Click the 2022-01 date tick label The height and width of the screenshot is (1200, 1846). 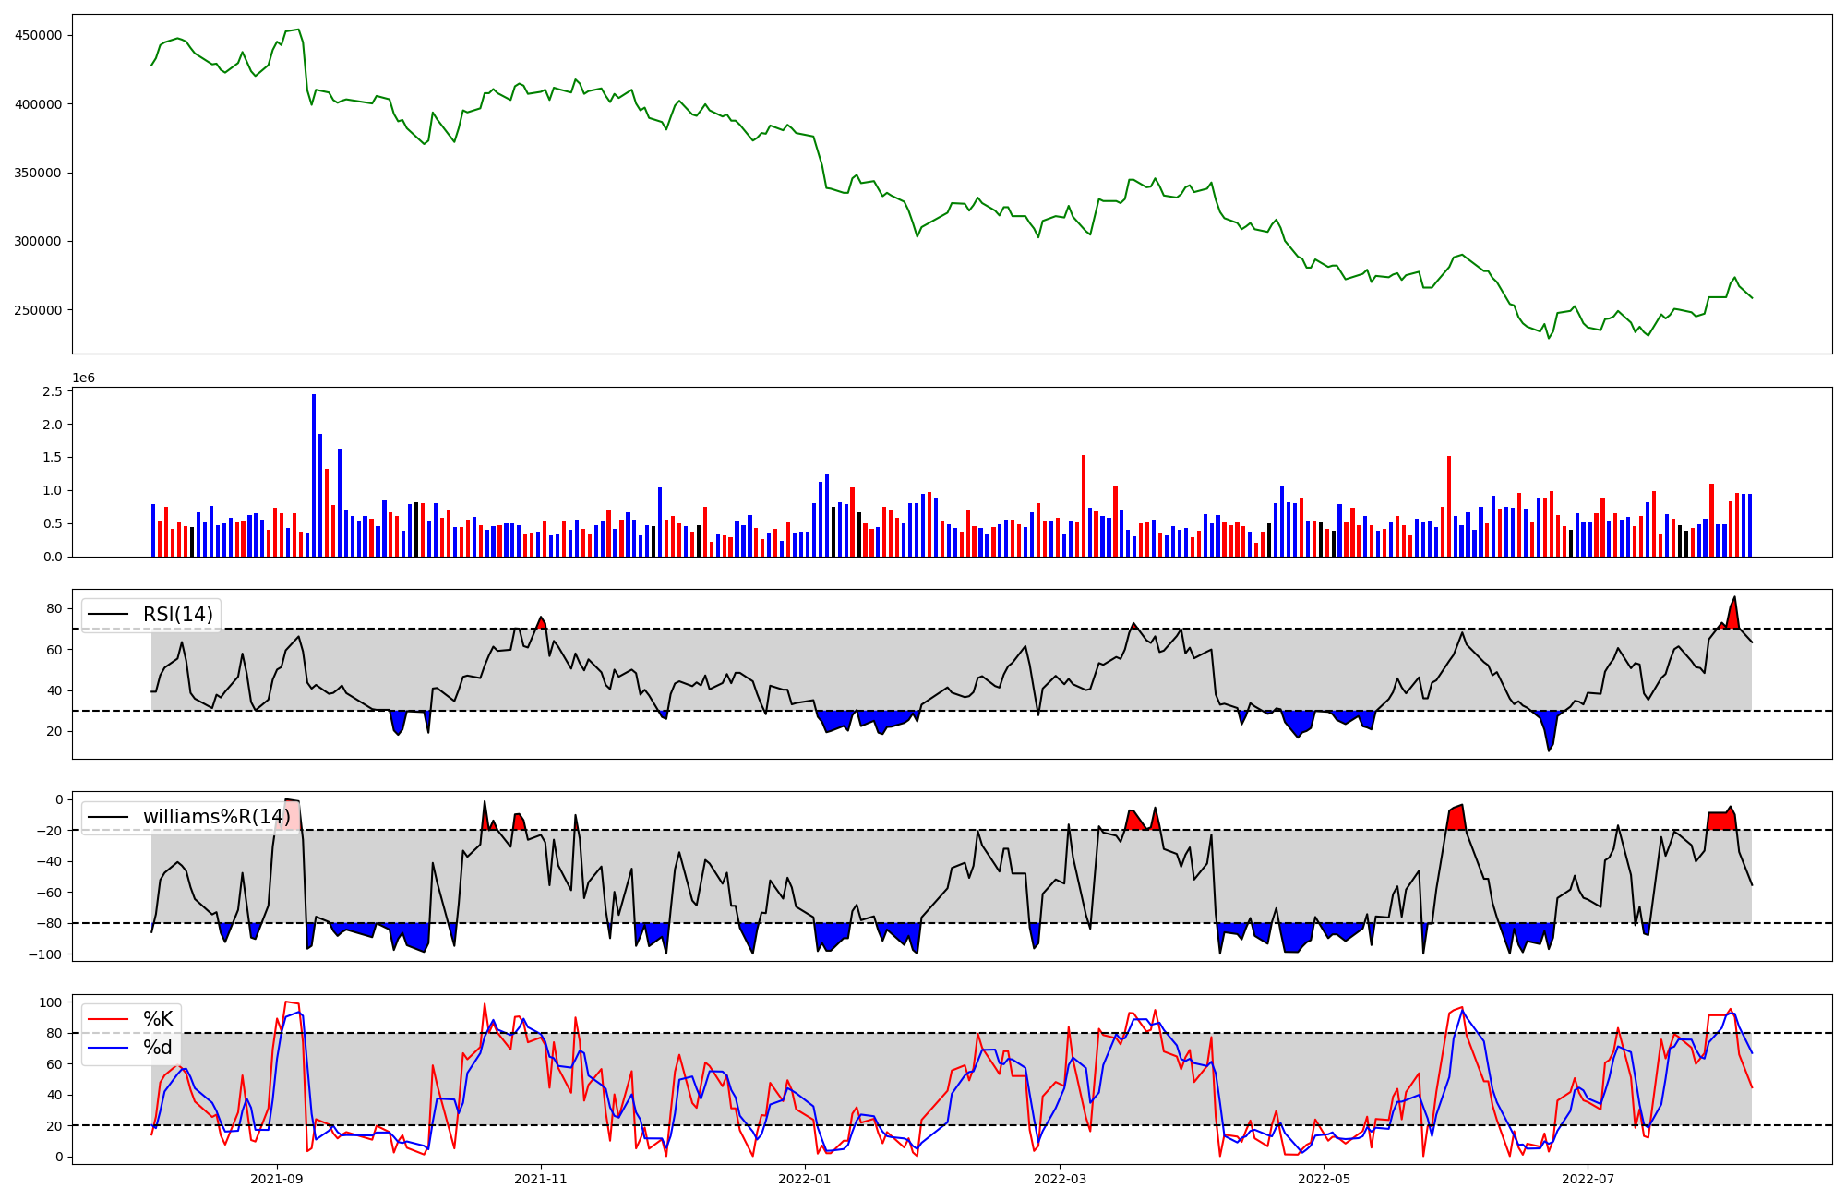(806, 1179)
